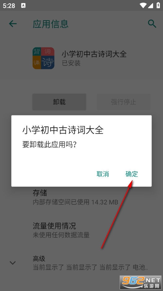Image resolution: width=163 pixels, height=291 pixels.
Task: Open search with the magnifier icon
Action: (x=152, y=24)
